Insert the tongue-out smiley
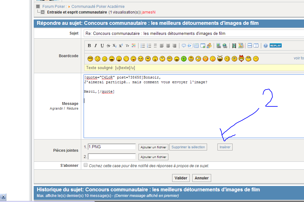Viewport: 304px width, 202px height. point(133,59)
